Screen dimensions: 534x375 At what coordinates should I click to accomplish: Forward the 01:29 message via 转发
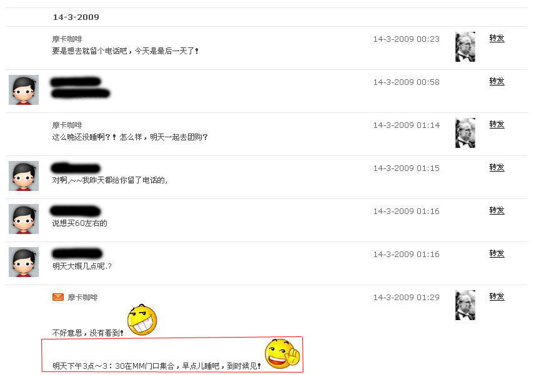click(x=497, y=296)
